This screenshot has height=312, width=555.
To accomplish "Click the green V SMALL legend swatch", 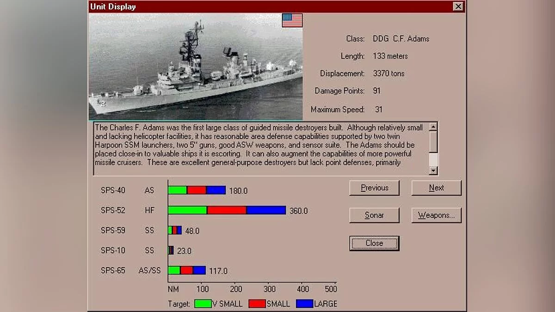I will 203,304.
